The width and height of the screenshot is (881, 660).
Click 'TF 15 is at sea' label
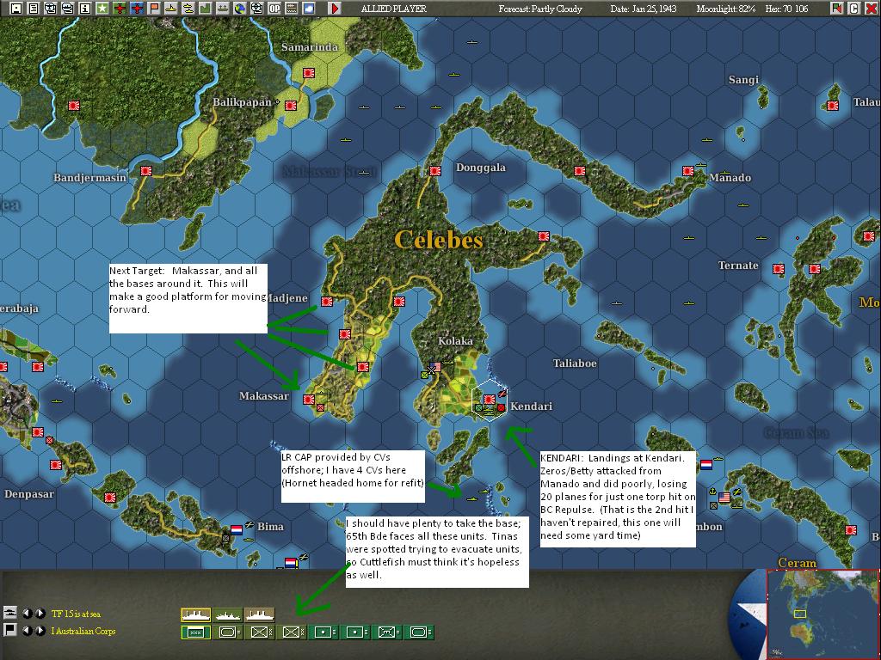(x=76, y=614)
